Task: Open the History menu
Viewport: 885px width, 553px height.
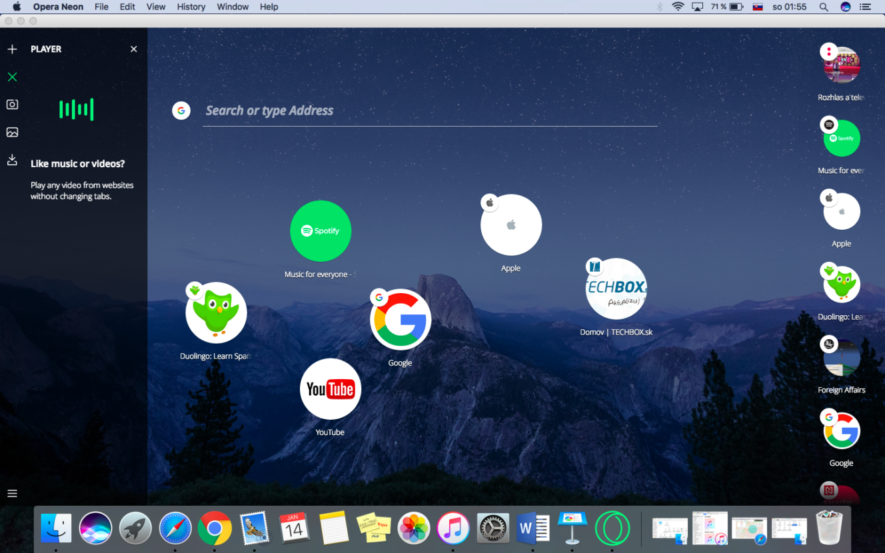Action: [191, 7]
